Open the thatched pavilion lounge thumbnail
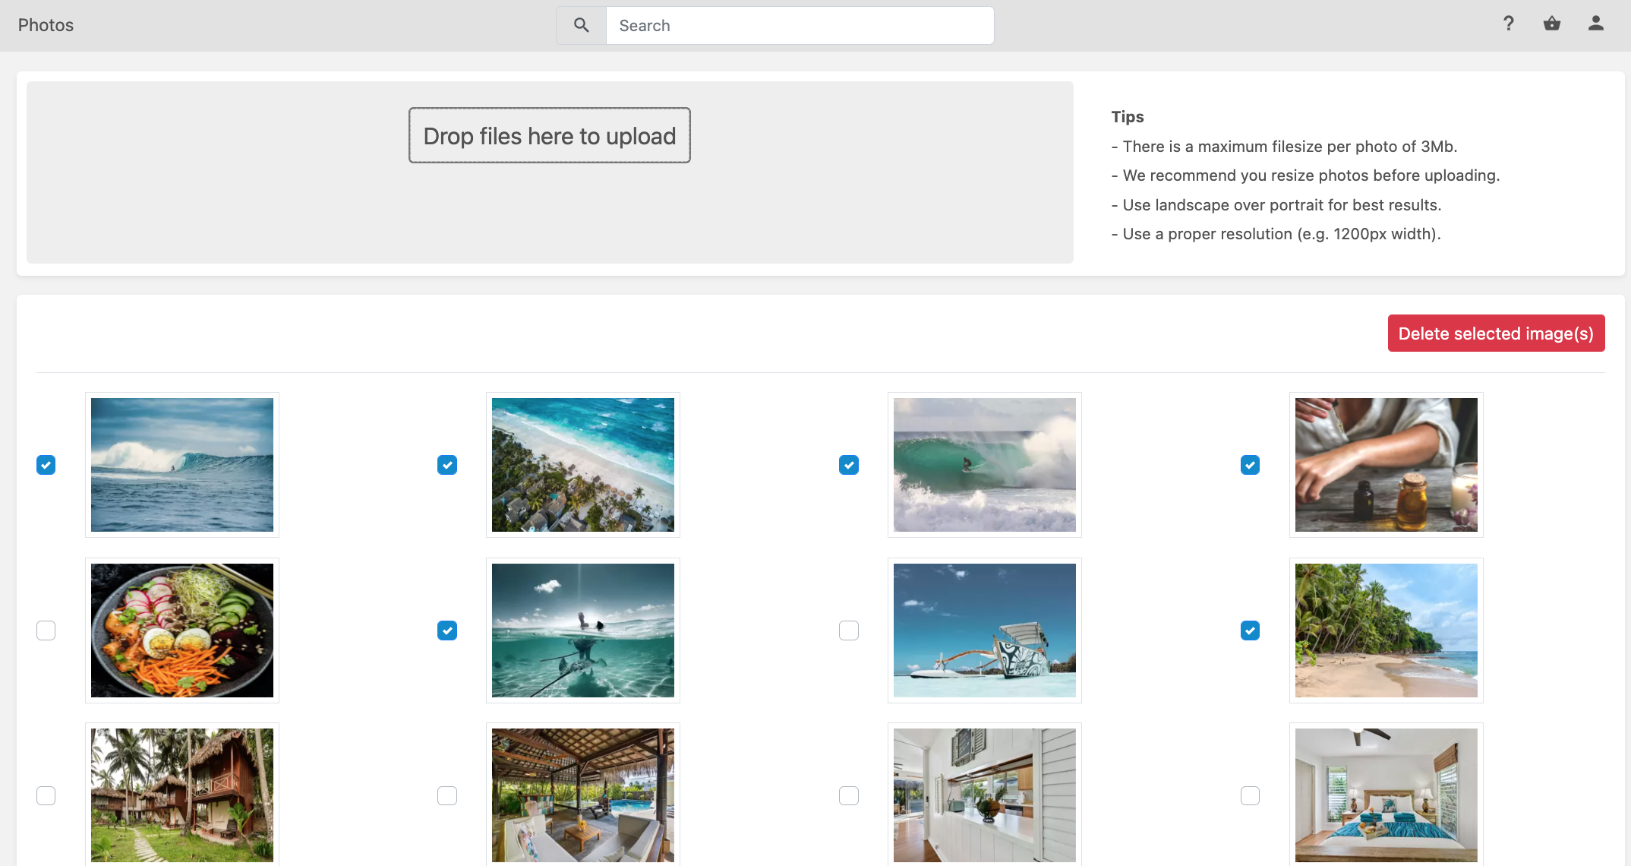Image resolution: width=1631 pixels, height=866 pixels. [x=583, y=795]
